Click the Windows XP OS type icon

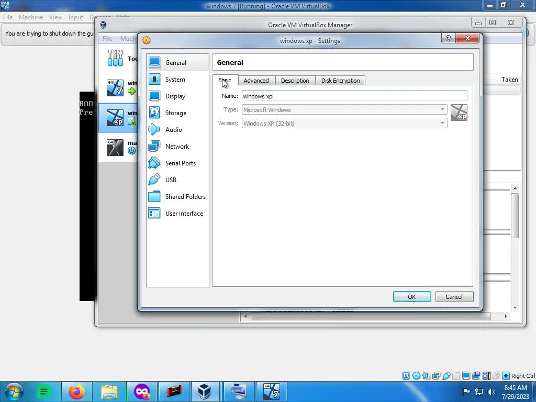click(x=459, y=113)
